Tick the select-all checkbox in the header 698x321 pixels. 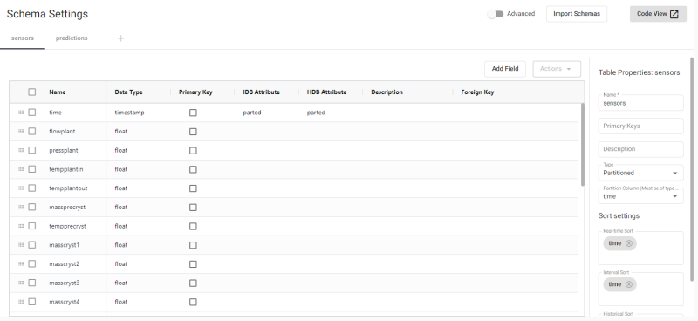point(32,92)
